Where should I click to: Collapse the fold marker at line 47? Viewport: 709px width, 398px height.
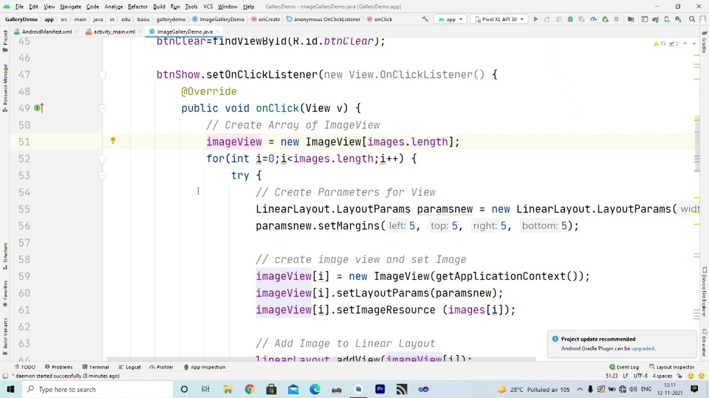coord(102,75)
